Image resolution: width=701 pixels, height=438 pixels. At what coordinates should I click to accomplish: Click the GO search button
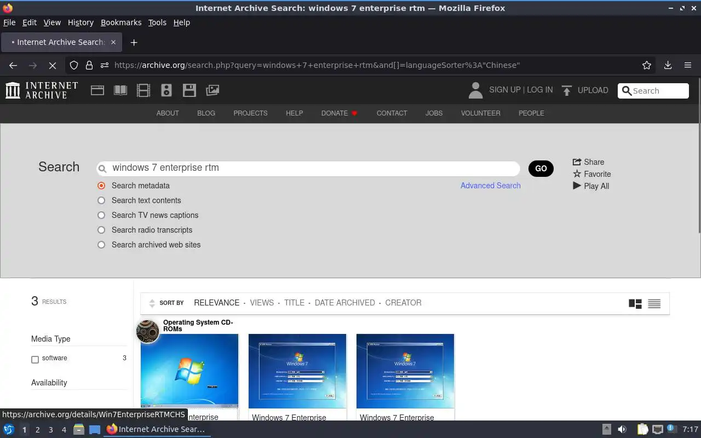(541, 169)
